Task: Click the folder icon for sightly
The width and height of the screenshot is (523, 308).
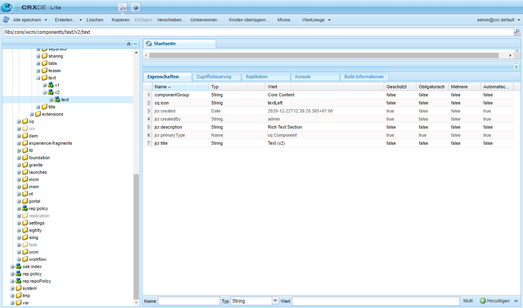Action: 25,230
